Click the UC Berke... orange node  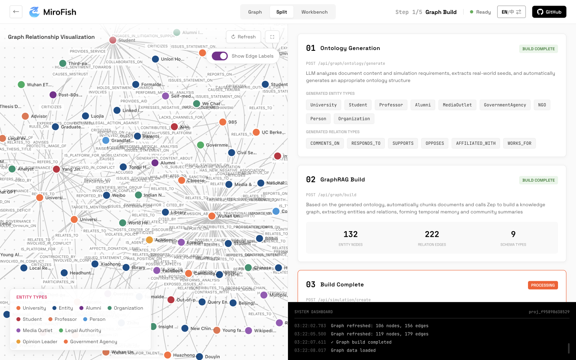coord(256,132)
